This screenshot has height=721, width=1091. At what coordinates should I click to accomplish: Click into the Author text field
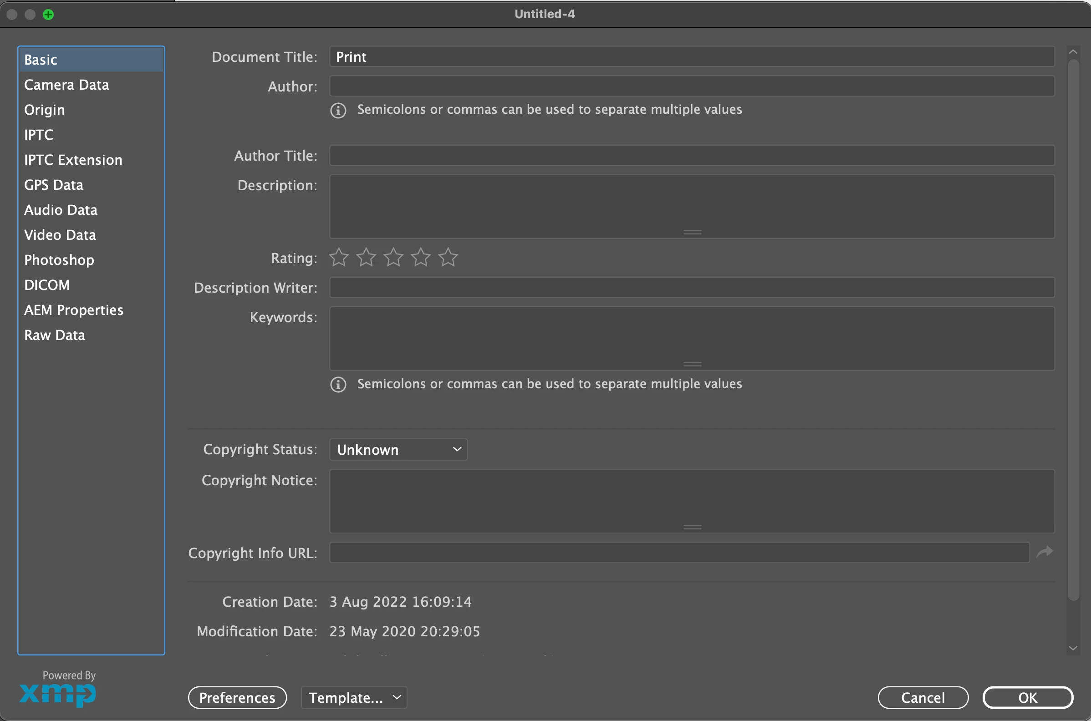pos(692,86)
